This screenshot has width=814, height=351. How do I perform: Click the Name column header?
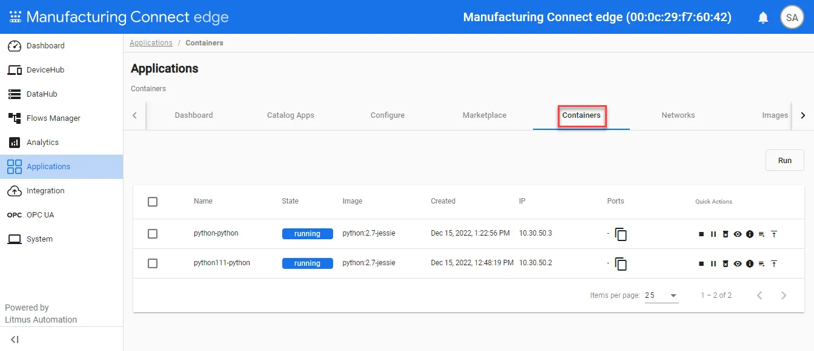click(203, 201)
